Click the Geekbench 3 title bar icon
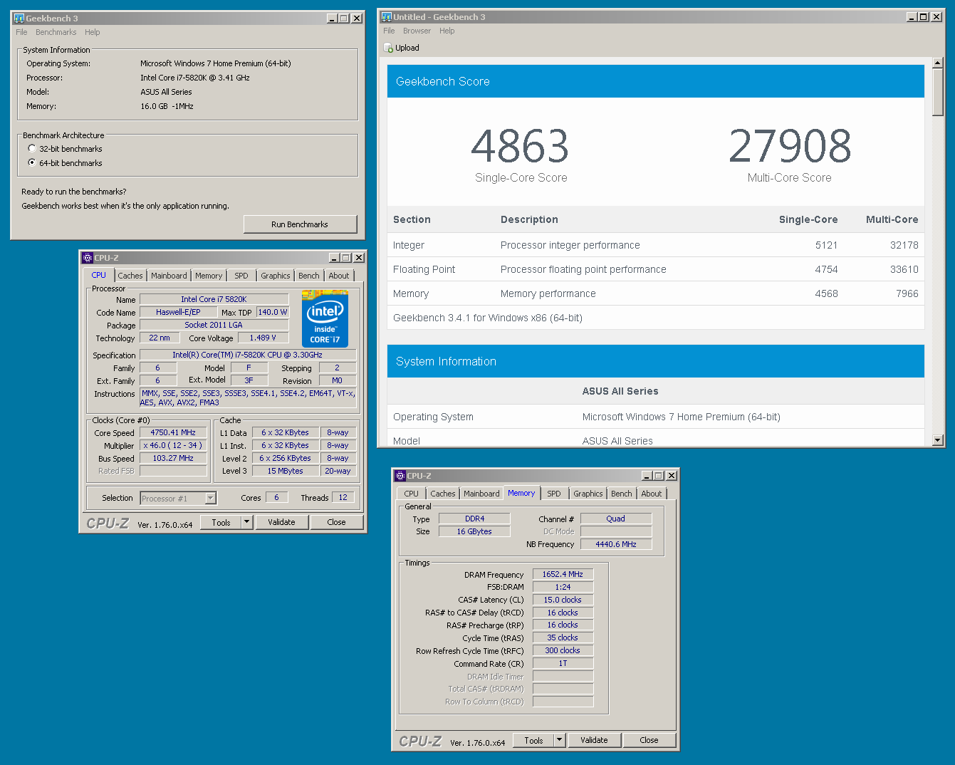This screenshot has height=765, width=955. [19, 19]
